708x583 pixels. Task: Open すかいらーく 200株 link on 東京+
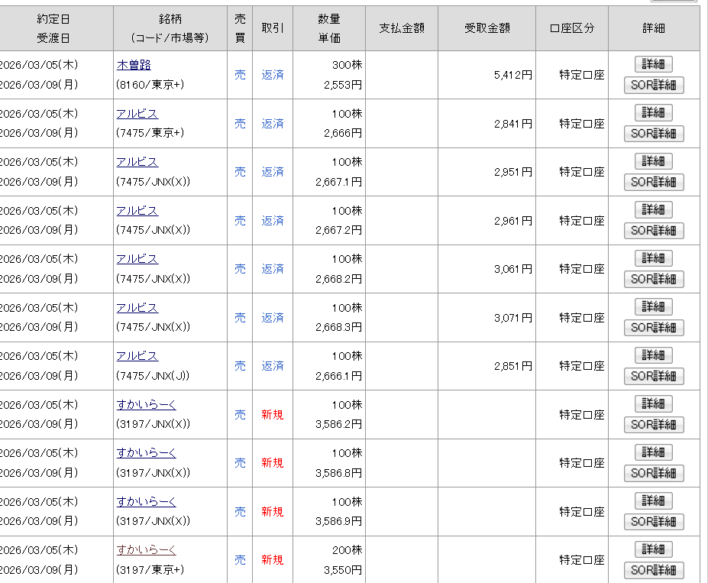(x=147, y=550)
